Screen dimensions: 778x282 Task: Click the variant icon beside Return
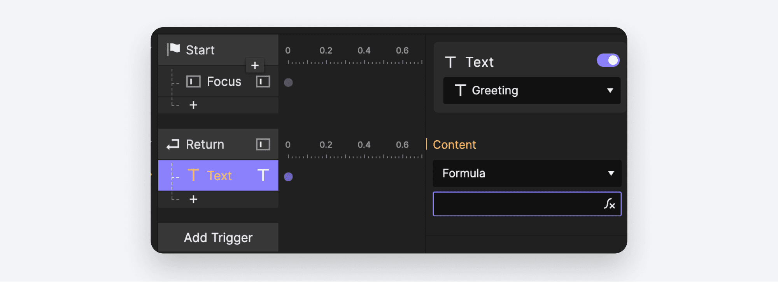tap(263, 144)
